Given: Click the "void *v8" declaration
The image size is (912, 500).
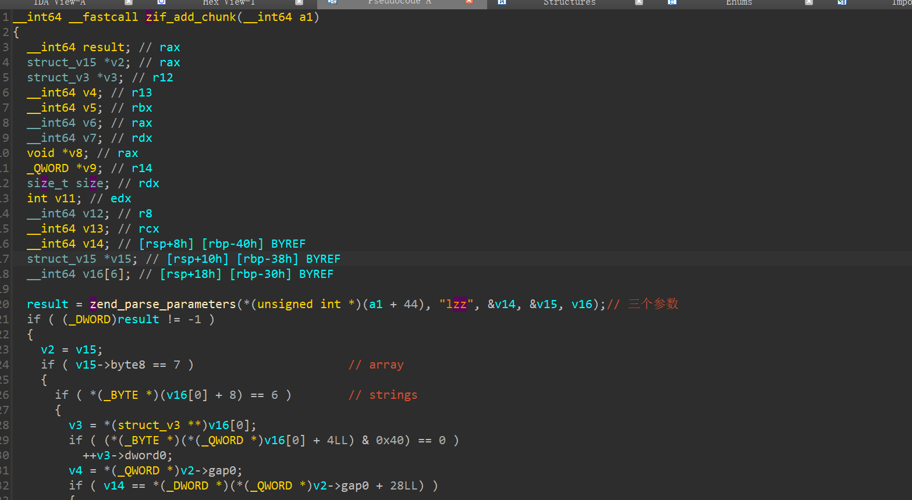Looking at the screenshot, I should coord(58,153).
